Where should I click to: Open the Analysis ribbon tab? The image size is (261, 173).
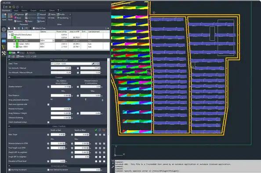pyautogui.click(x=43, y=10)
